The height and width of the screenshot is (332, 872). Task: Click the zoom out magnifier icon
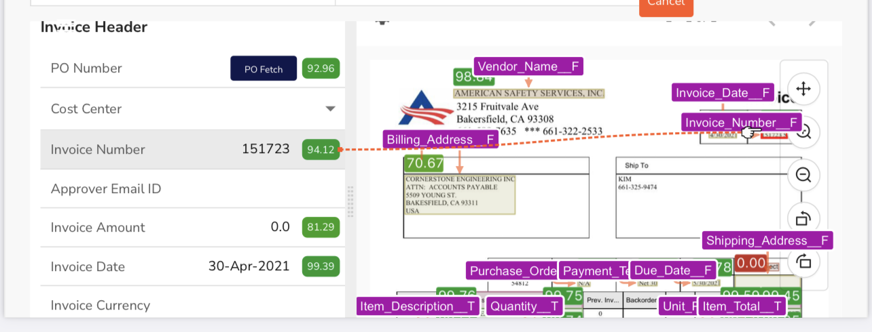click(803, 175)
